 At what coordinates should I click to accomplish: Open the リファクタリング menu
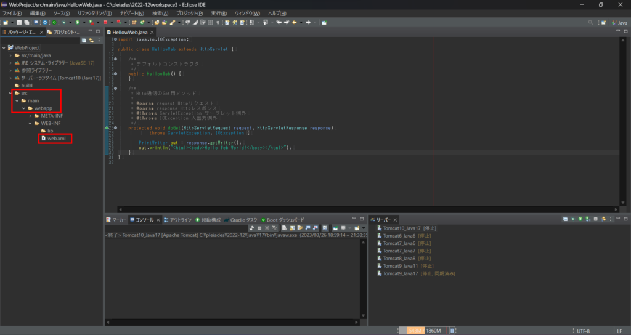point(94,13)
